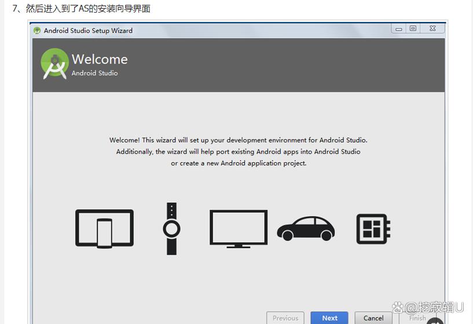Click the Cancel button

click(x=373, y=318)
